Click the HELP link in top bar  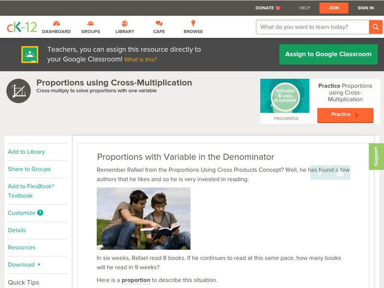pyautogui.click(x=304, y=8)
